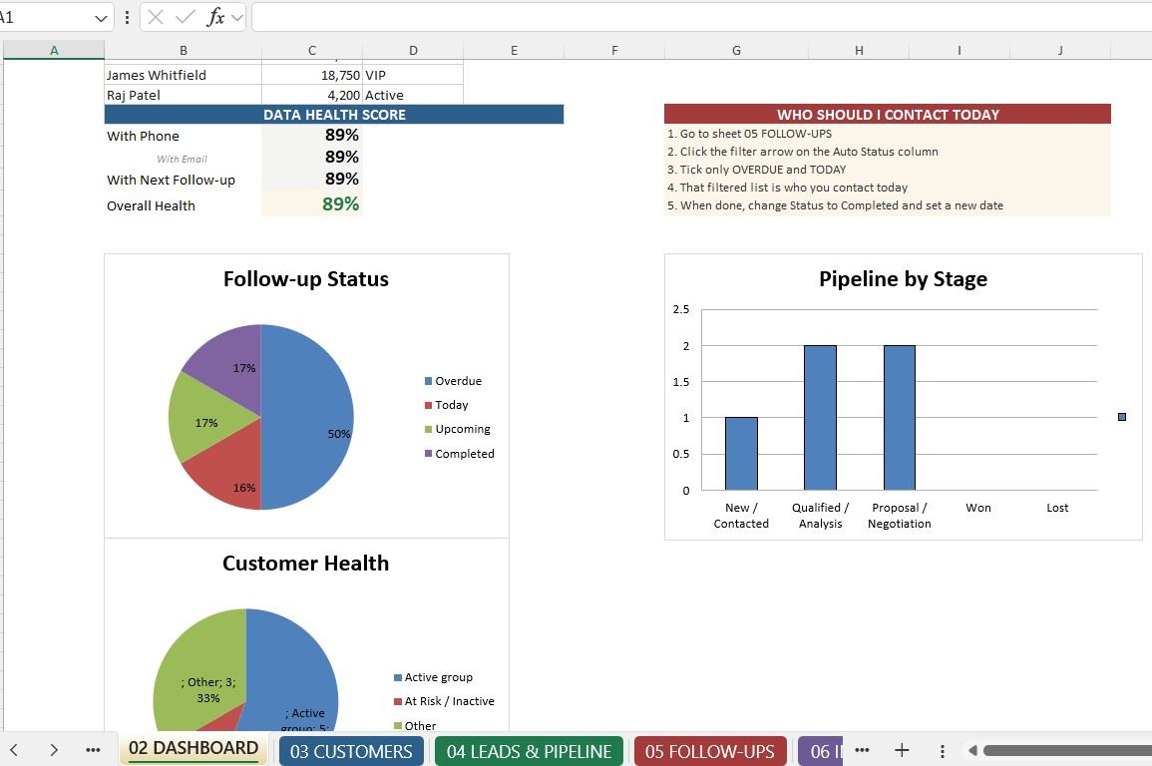Select column G header
Screen dimensions: 1152x766
pos(736,50)
